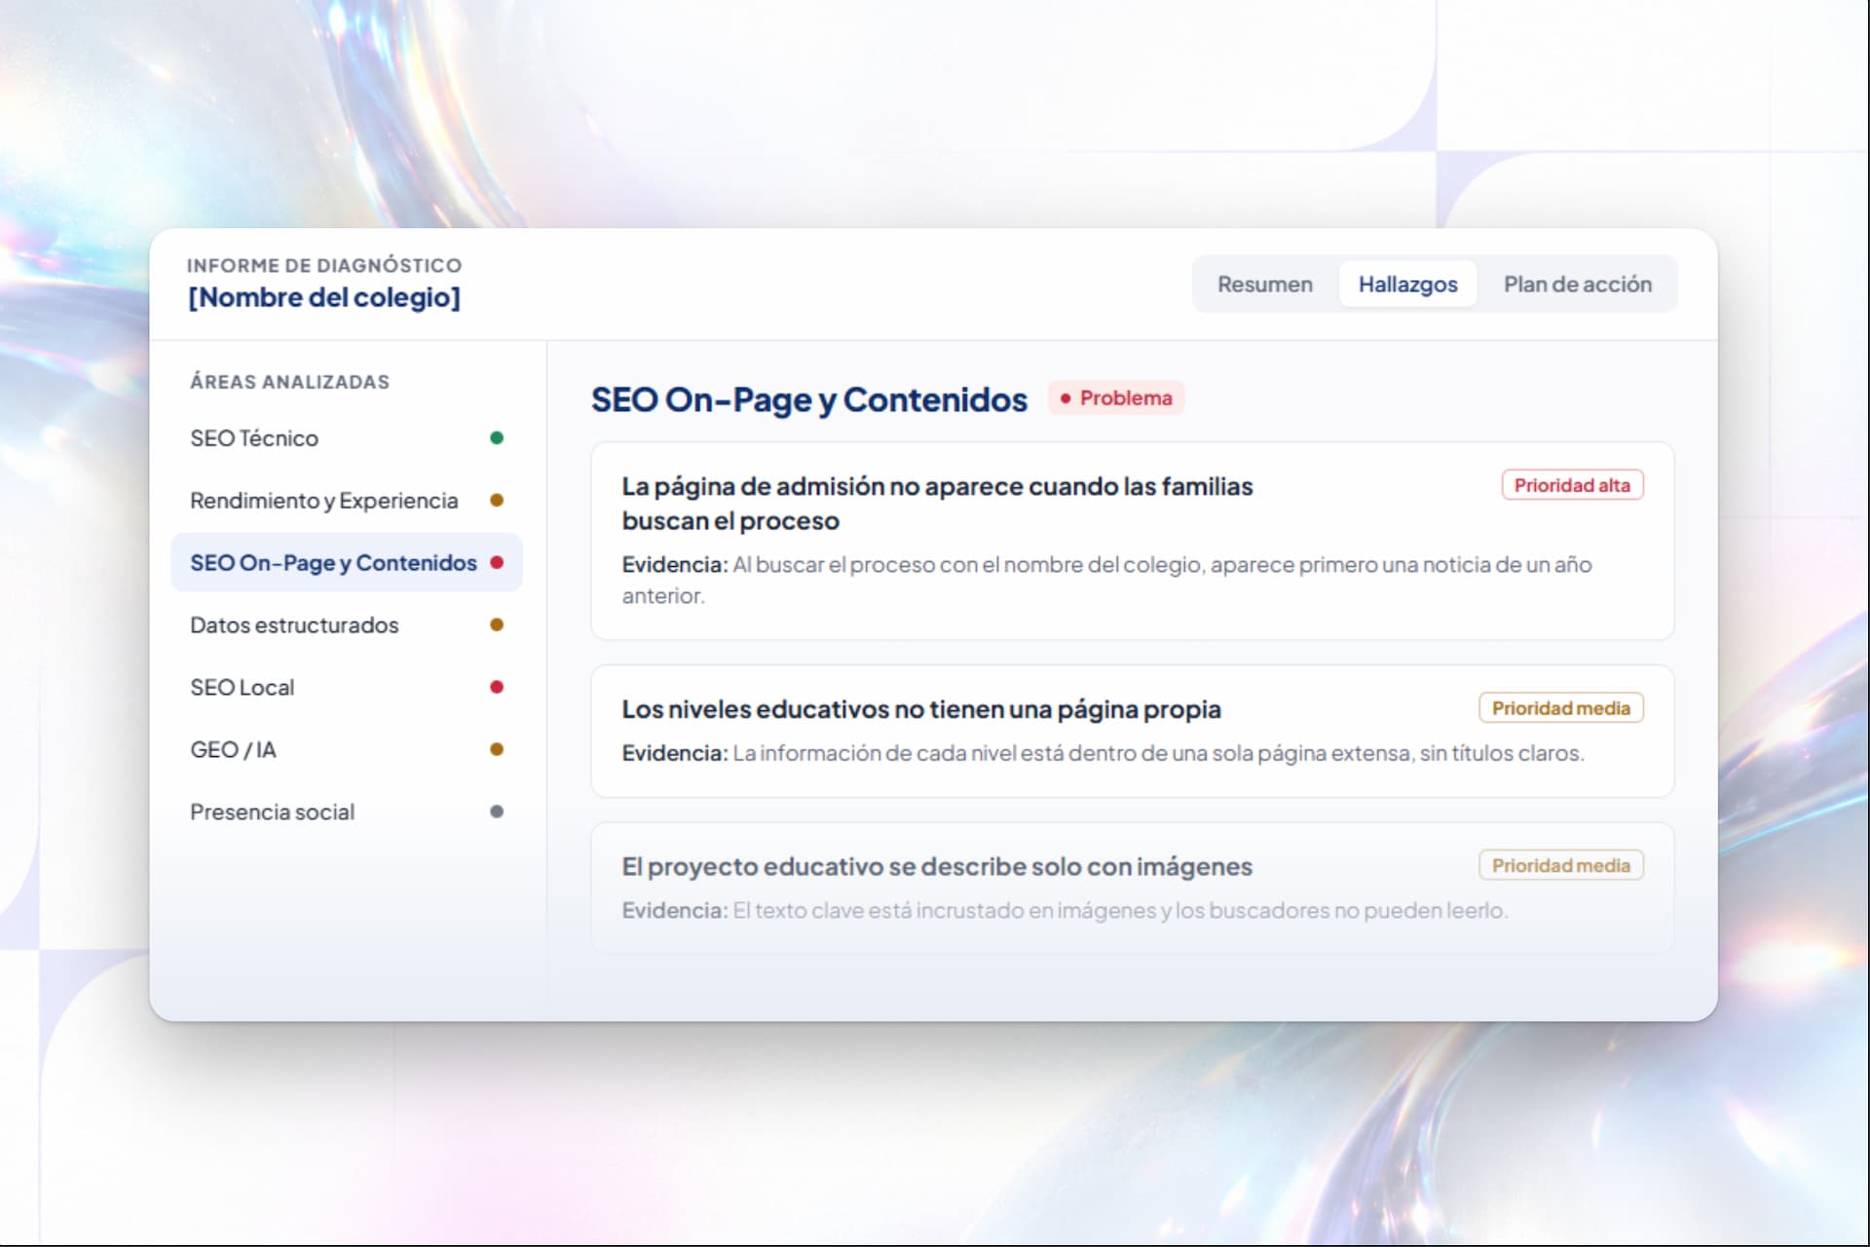Screen dimensions: 1870x1247
Task: Click the Prioridad alta tag
Action: coord(1572,485)
